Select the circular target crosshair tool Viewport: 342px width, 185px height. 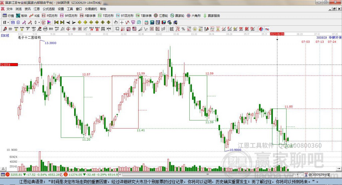click(68, 29)
